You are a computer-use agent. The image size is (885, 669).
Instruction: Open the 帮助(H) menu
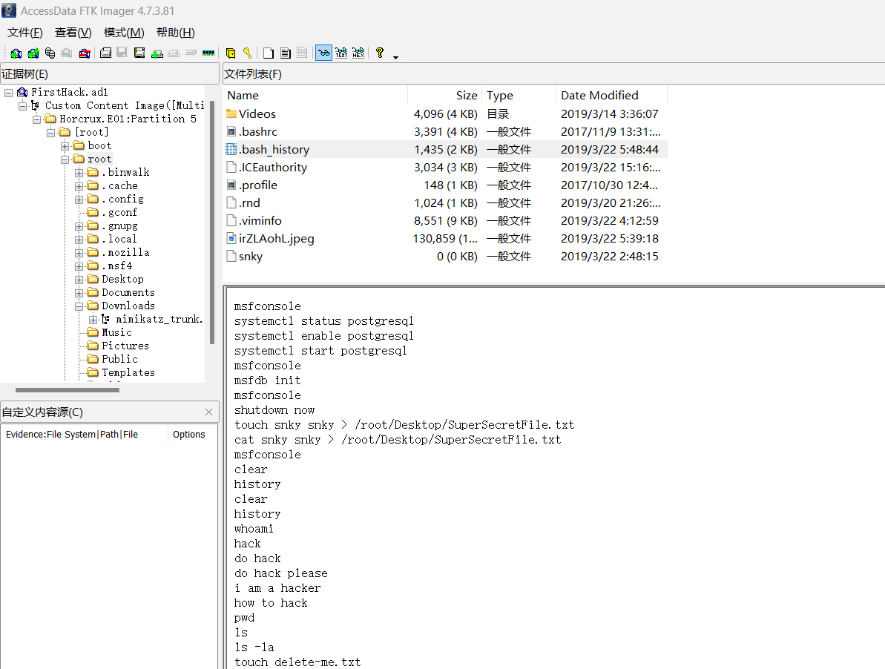coord(176,33)
